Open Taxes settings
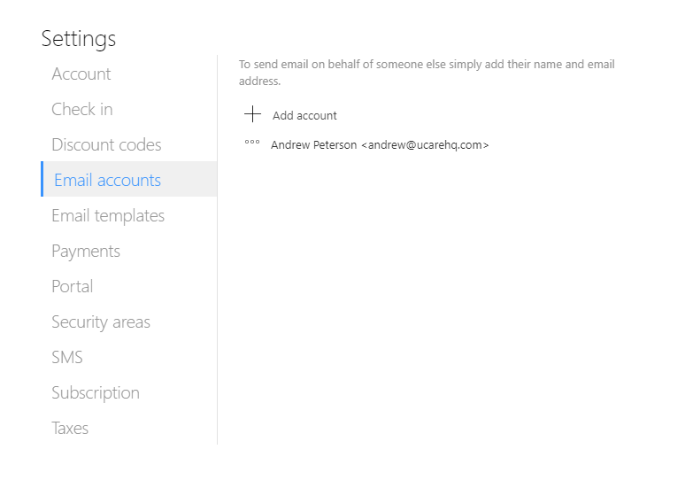 point(70,428)
